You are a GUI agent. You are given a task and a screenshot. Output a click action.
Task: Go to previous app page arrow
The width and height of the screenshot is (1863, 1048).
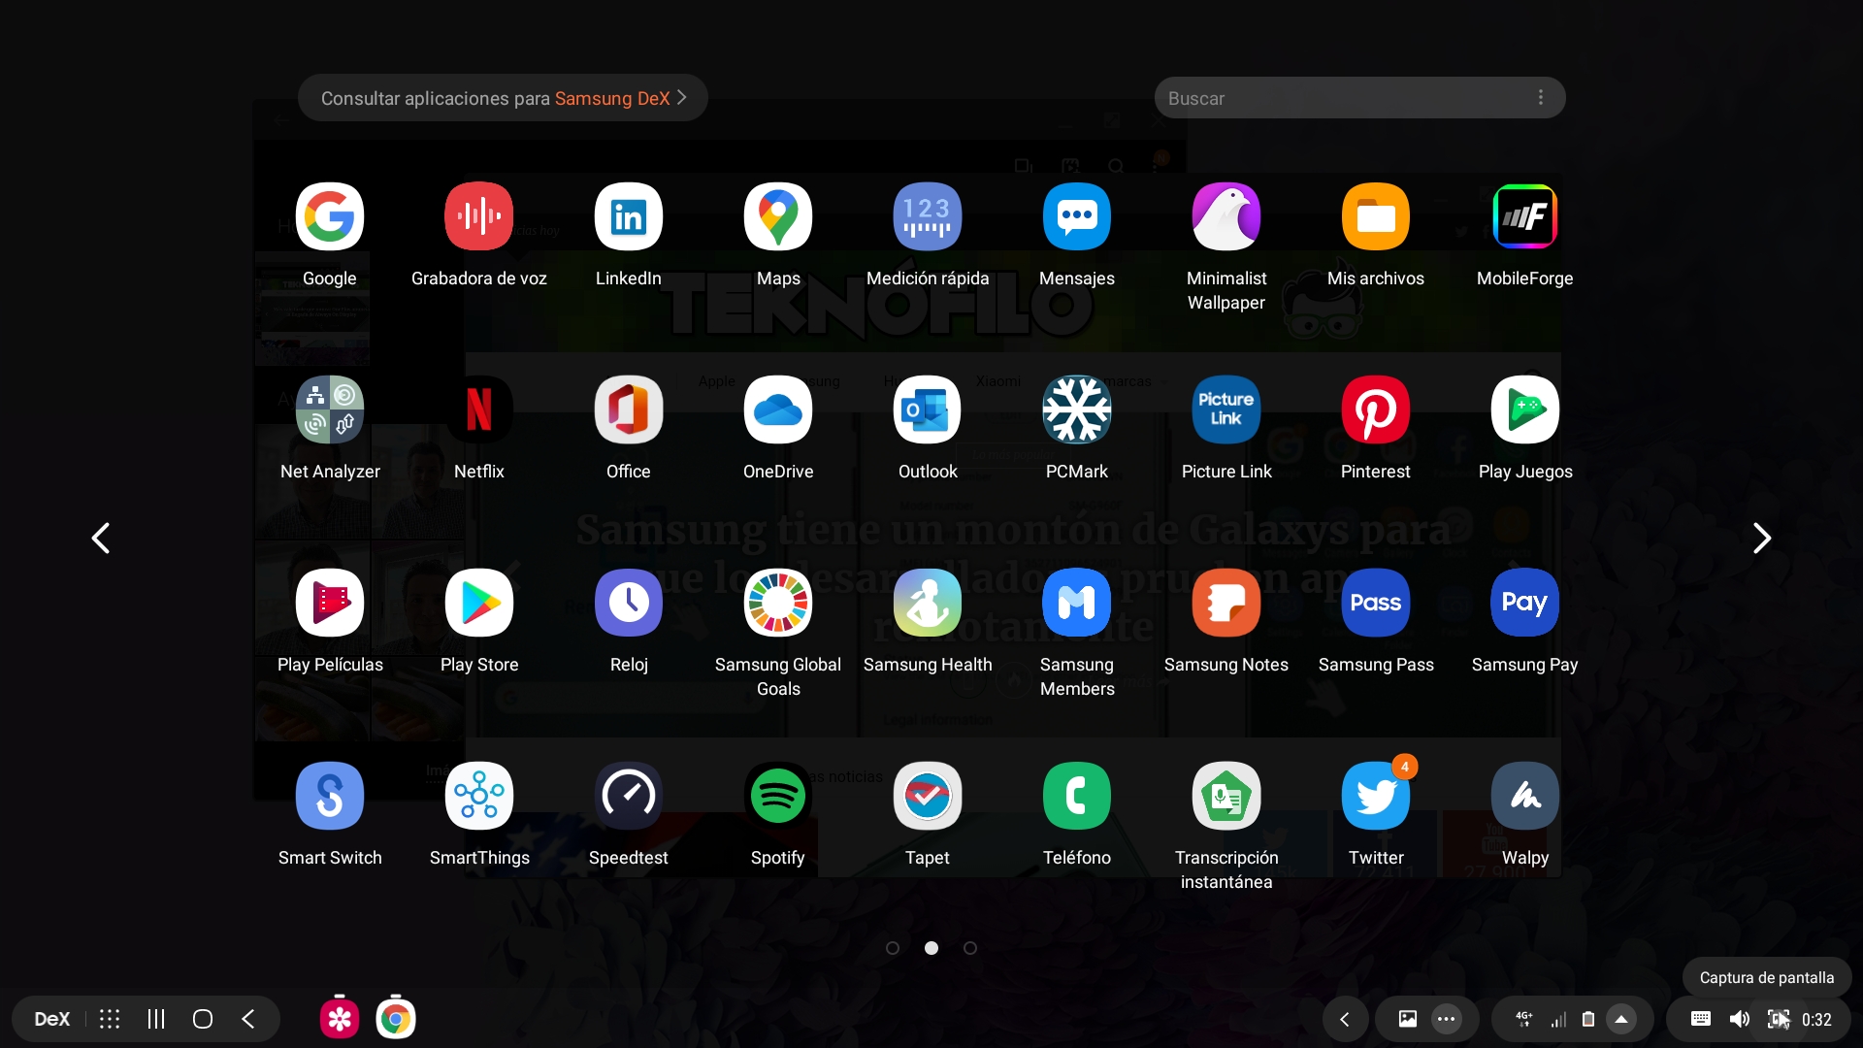101,538
